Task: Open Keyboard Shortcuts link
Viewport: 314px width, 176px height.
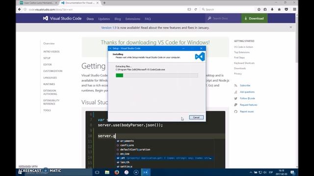Action: [244, 63]
